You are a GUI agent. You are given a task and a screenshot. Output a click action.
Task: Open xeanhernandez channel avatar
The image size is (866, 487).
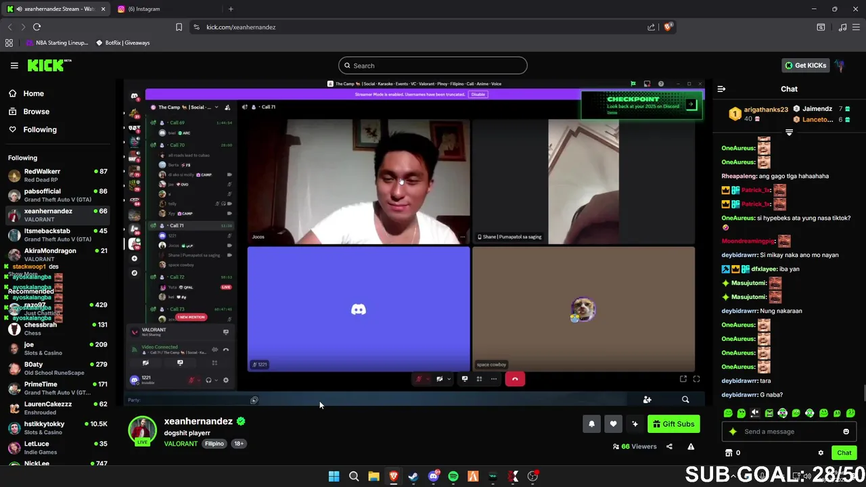pyautogui.click(x=143, y=431)
